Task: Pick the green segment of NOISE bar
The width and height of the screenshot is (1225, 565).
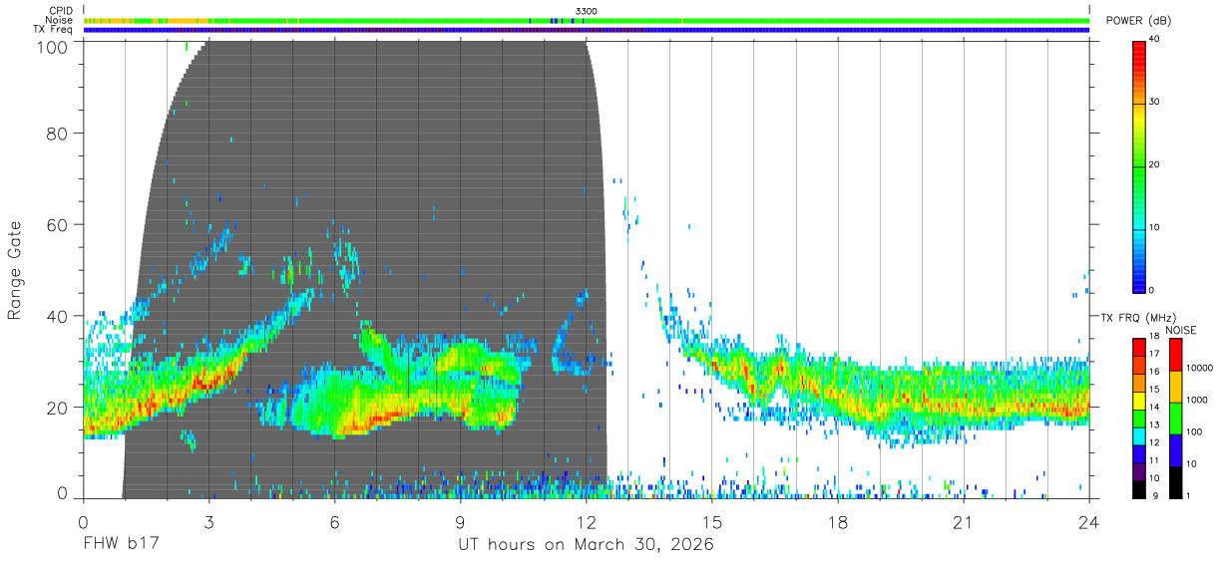Action: click(x=1174, y=419)
